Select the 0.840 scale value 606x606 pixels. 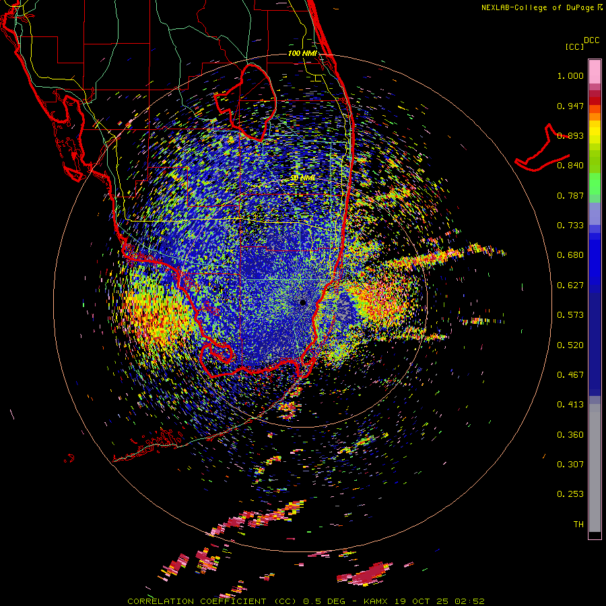point(570,166)
